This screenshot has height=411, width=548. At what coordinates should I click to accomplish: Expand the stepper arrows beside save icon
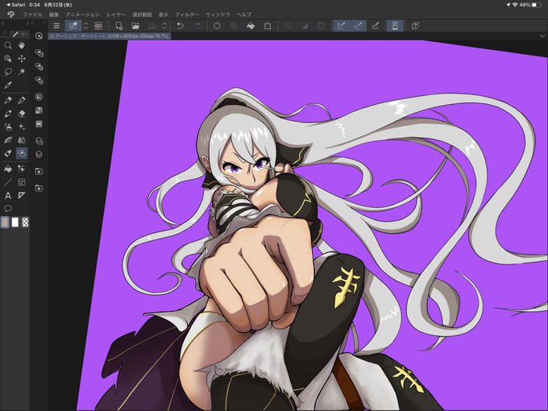pyautogui.click(x=164, y=26)
